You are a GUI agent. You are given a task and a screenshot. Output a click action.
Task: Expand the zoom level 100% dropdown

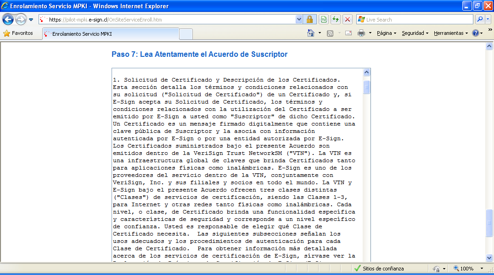pyautogui.click(x=482, y=269)
